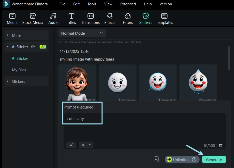This screenshot has width=234, height=168.
Task: Collapse the AI Sticker sidebar section
Action: tap(7, 47)
